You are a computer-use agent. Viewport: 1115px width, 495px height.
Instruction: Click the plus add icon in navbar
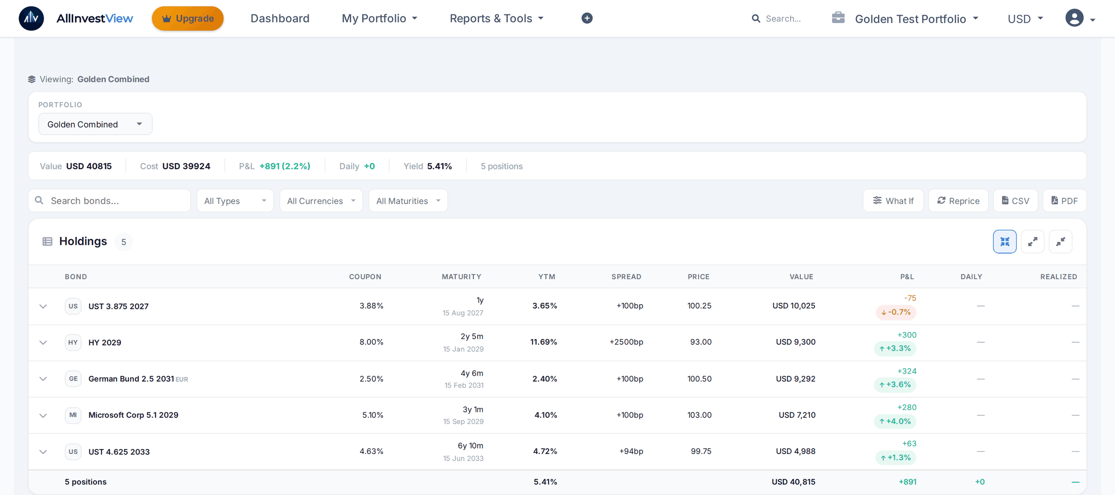(587, 18)
